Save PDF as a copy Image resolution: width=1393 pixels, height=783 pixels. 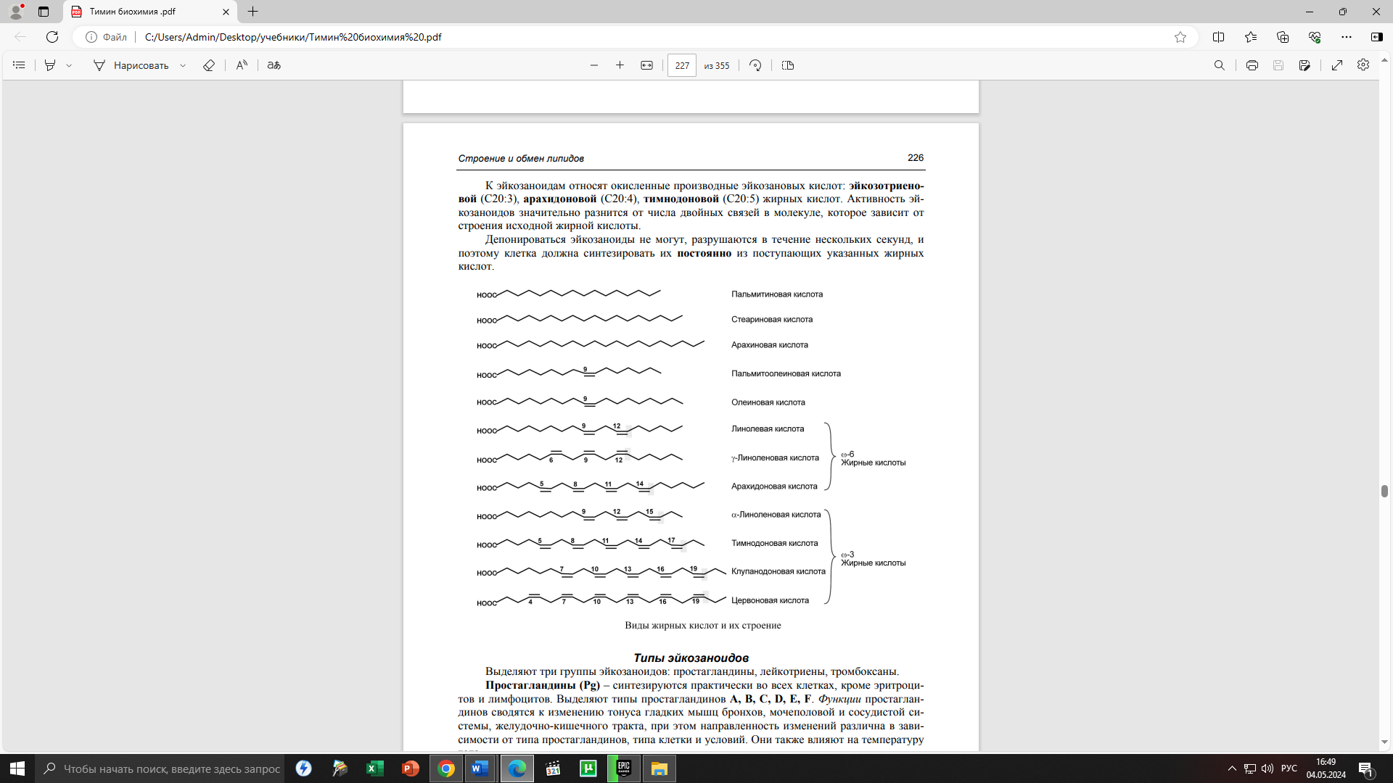click(x=1304, y=65)
